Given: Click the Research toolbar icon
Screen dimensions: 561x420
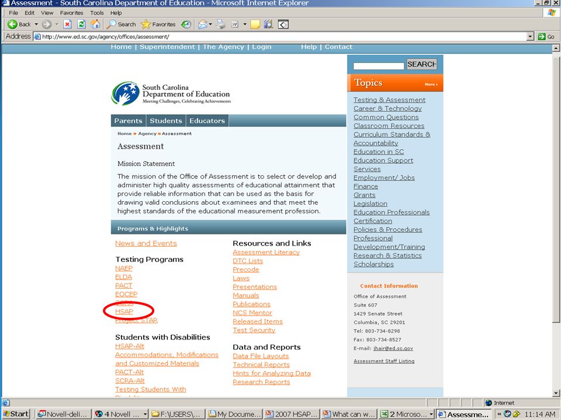Looking at the screenshot, I should pyautogui.click(x=268, y=24).
